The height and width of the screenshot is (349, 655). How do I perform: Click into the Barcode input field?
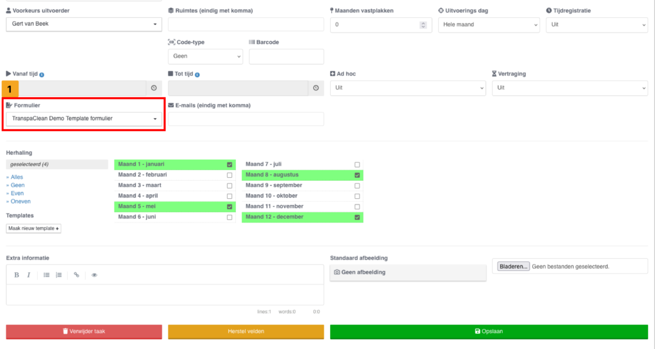(286, 56)
